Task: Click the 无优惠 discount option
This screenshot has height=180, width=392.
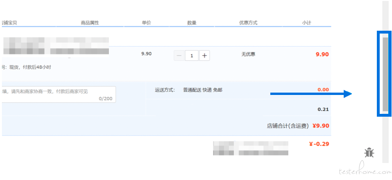Action: click(x=248, y=54)
